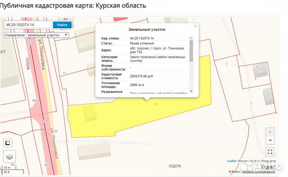Viewport: 288px width, 177px height.
Task: Activate the measure area tool icon
Action: (8, 143)
